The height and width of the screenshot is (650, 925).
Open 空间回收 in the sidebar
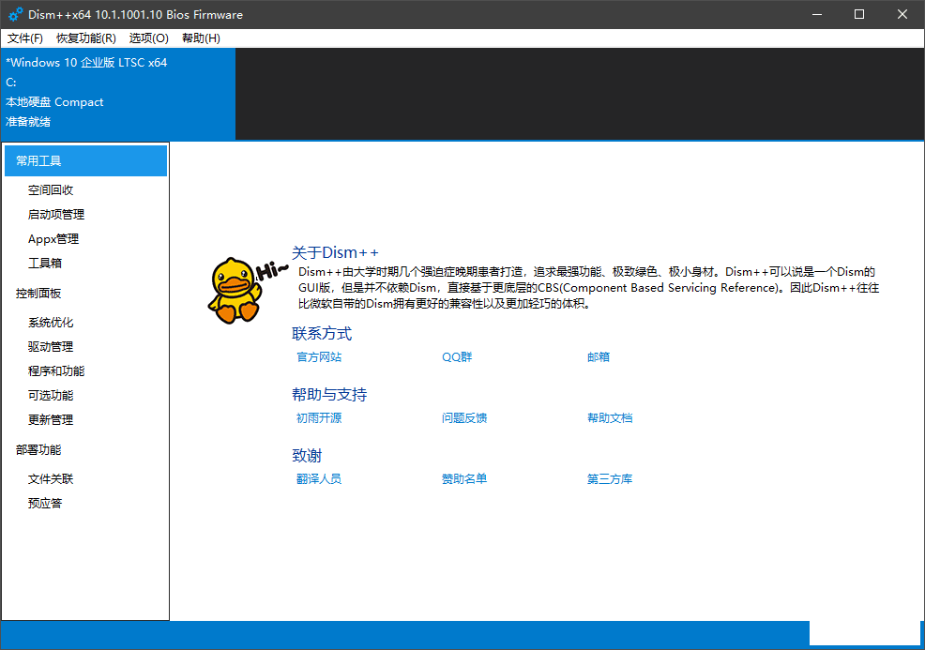coord(51,189)
